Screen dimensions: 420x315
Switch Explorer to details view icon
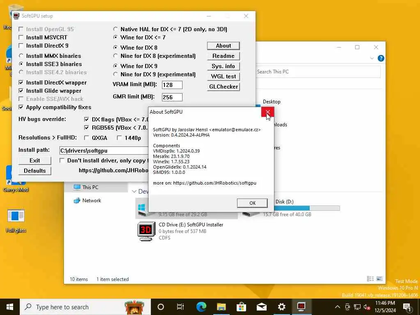[x=370, y=279]
